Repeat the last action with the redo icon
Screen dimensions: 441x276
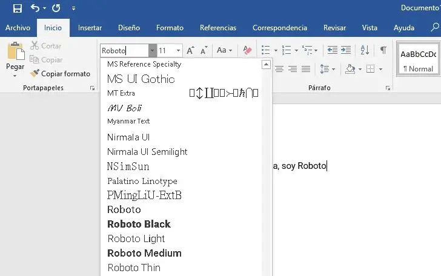(x=56, y=8)
